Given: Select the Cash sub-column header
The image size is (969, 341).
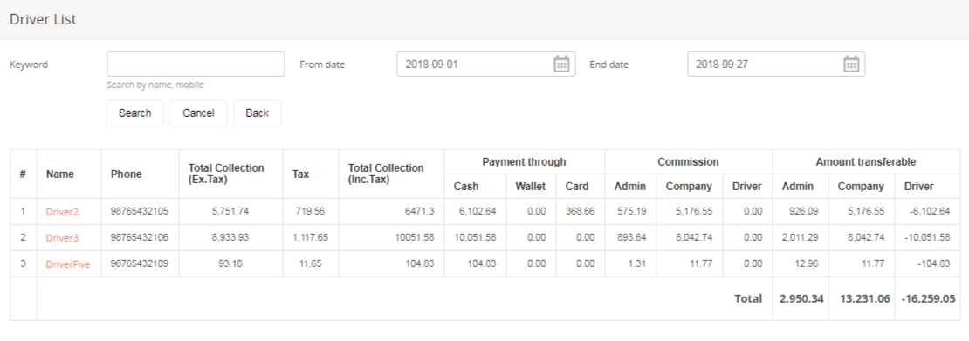Looking at the screenshot, I should click(465, 186).
